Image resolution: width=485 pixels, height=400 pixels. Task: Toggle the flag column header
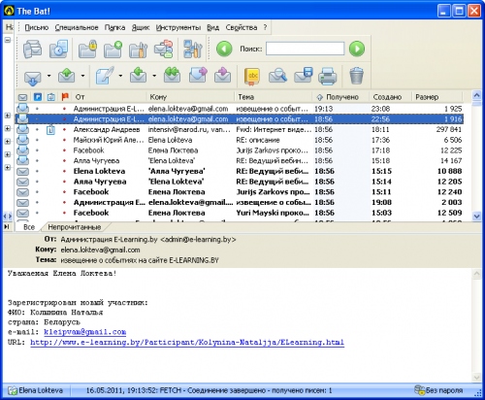(x=65, y=97)
